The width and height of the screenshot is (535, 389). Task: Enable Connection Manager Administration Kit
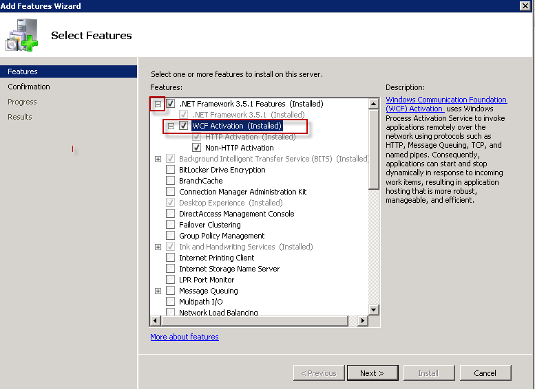click(171, 192)
